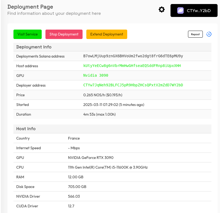Viewport: 220px width, 213px height.
Task: Click the CPU row label
Action: (x=20, y=167)
